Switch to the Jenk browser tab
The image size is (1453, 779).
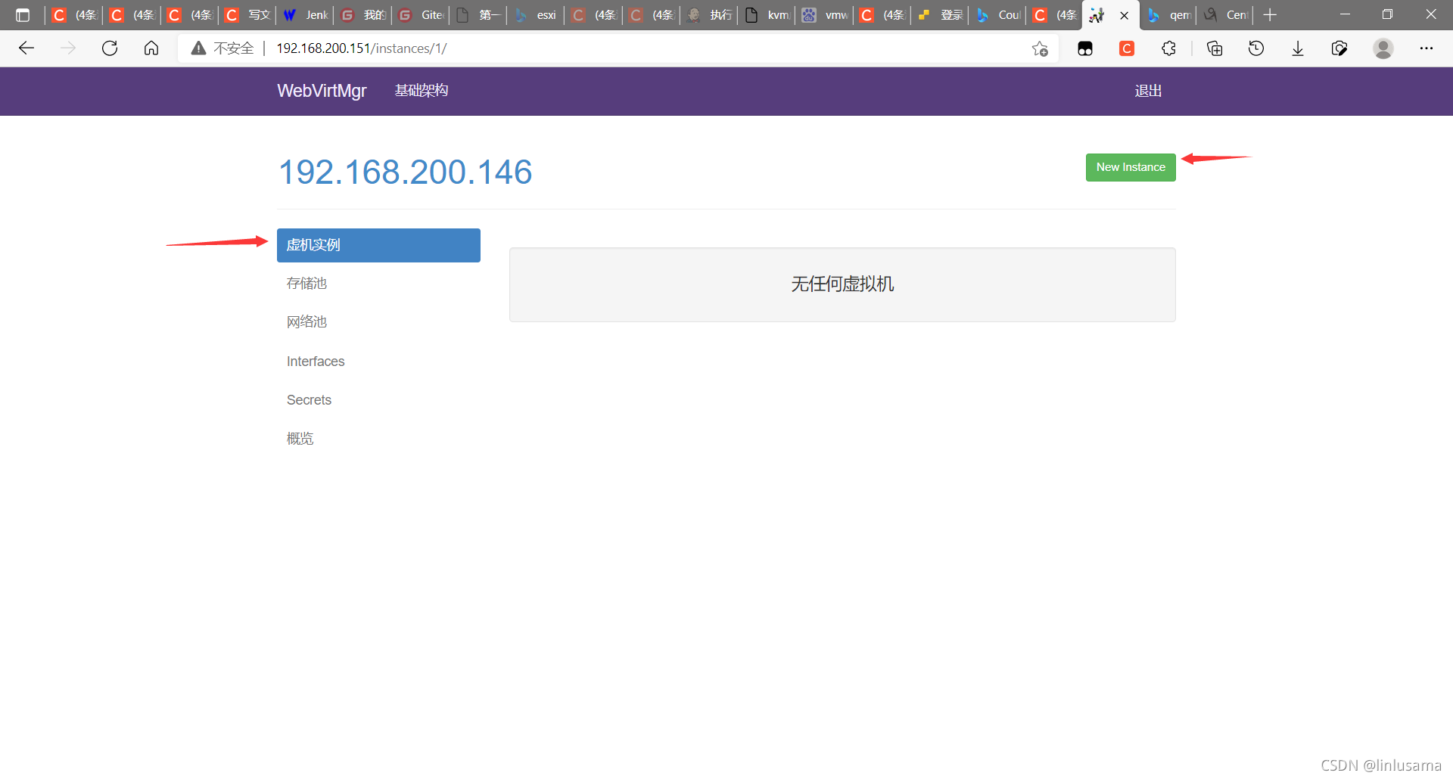305,15
